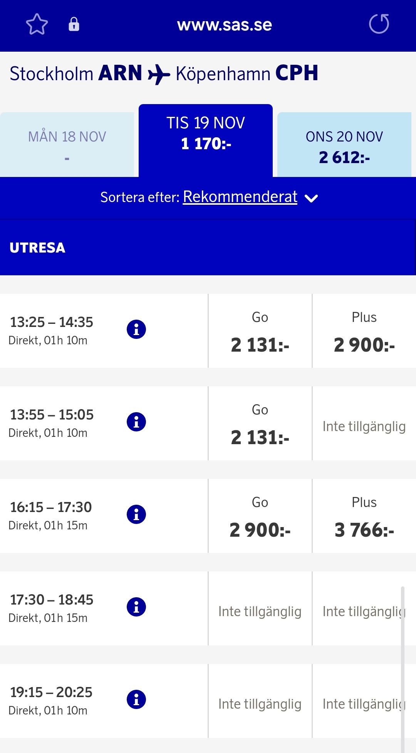416x753 pixels.
Task: Open the Rekommenderat sort dropdown
Action: point(240,197)
